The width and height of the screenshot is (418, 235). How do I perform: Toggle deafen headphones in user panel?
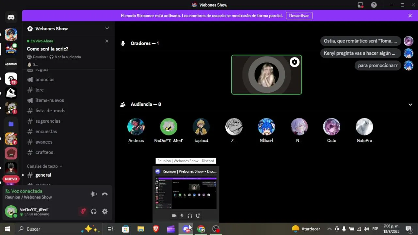(x=94, y=211)
